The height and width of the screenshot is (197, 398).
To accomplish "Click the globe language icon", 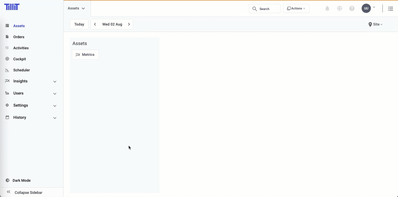I will click(339, 9).
